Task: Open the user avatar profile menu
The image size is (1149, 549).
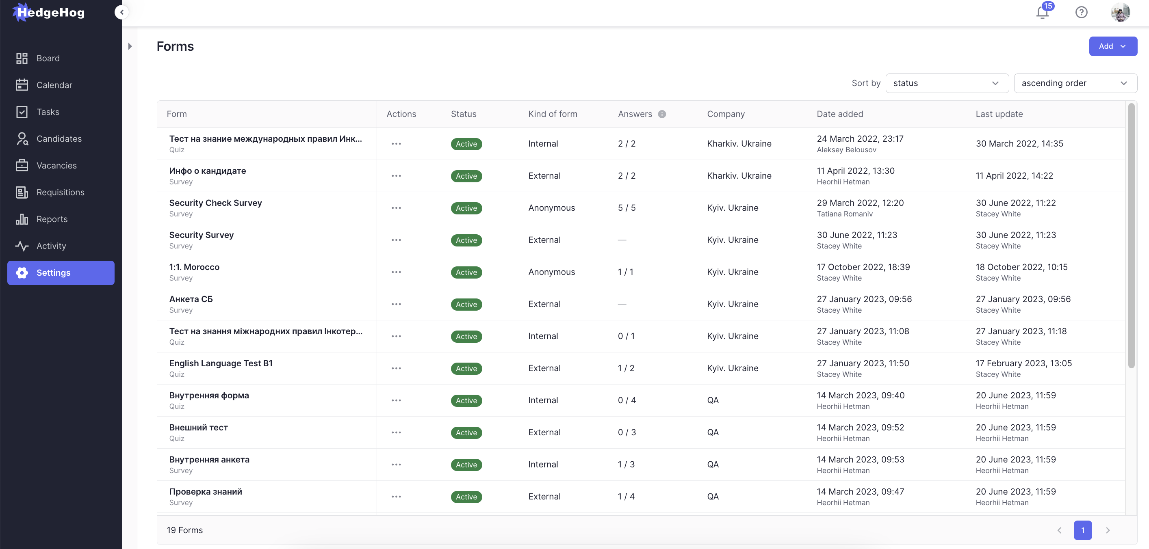Action: (1120, 12)
